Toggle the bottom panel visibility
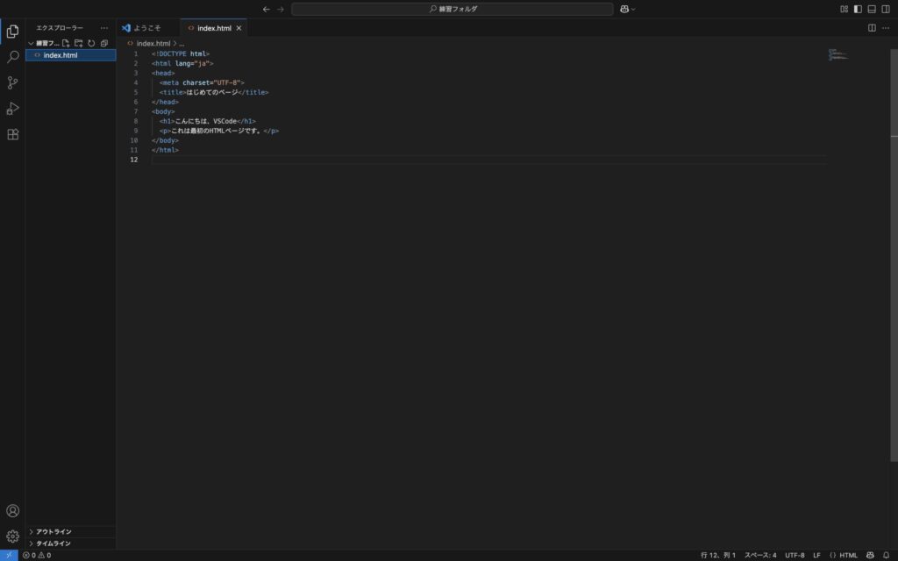Image resolution: width=898 pixels, height=561 pixels. tap(872, 9)
